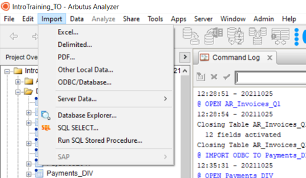Click the table layout toolbar icon
The image size is (306, 178).
click(x=280, y=36)
